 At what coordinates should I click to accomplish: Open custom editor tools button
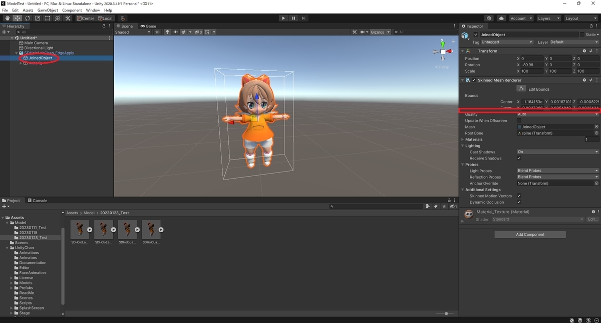click(x=68, y=18)
